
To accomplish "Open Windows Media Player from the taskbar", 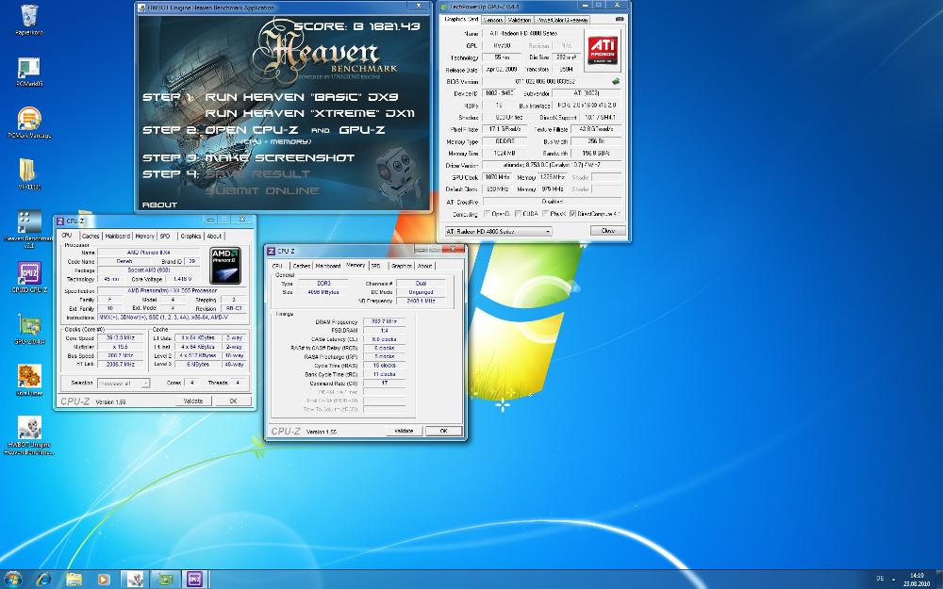I will pos(104,580).
